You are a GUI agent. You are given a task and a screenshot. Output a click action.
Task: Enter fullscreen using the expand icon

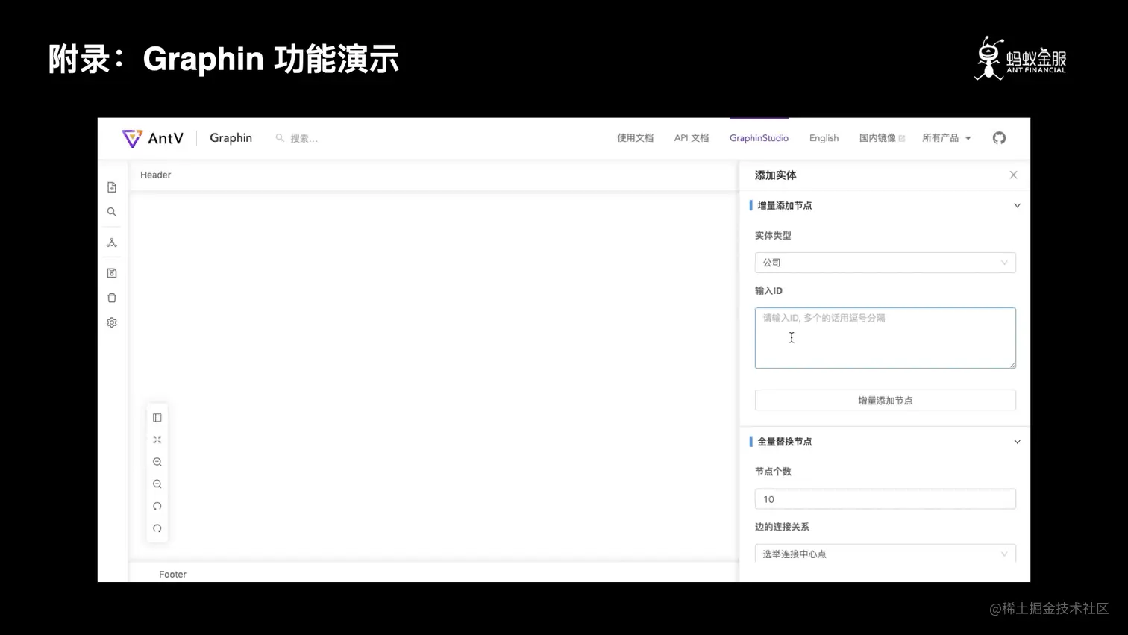[157, 440]
